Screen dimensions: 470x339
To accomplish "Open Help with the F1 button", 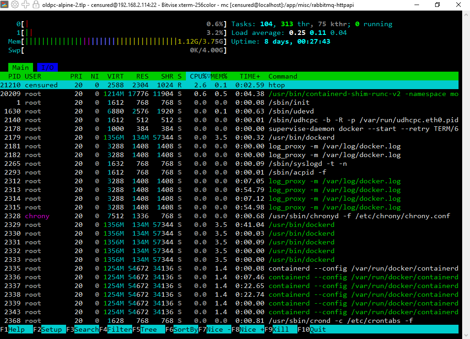I will click(17, 329).
